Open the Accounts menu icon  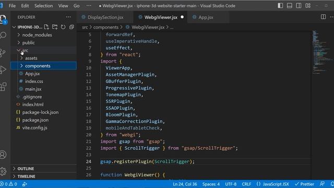(3, 155)
